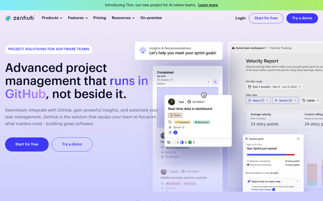This screenshot has height=201, width=323.
Task: Expand the Features menu
Action: tap(78, 18)
